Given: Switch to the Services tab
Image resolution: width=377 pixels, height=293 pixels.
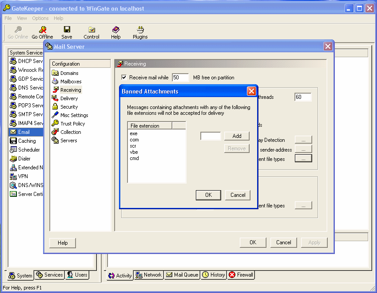Looking at the screenshot, I should coord(50,275).
